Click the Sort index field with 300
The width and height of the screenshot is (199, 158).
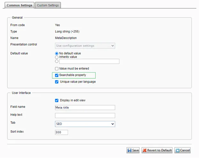[x=61, y=132]
